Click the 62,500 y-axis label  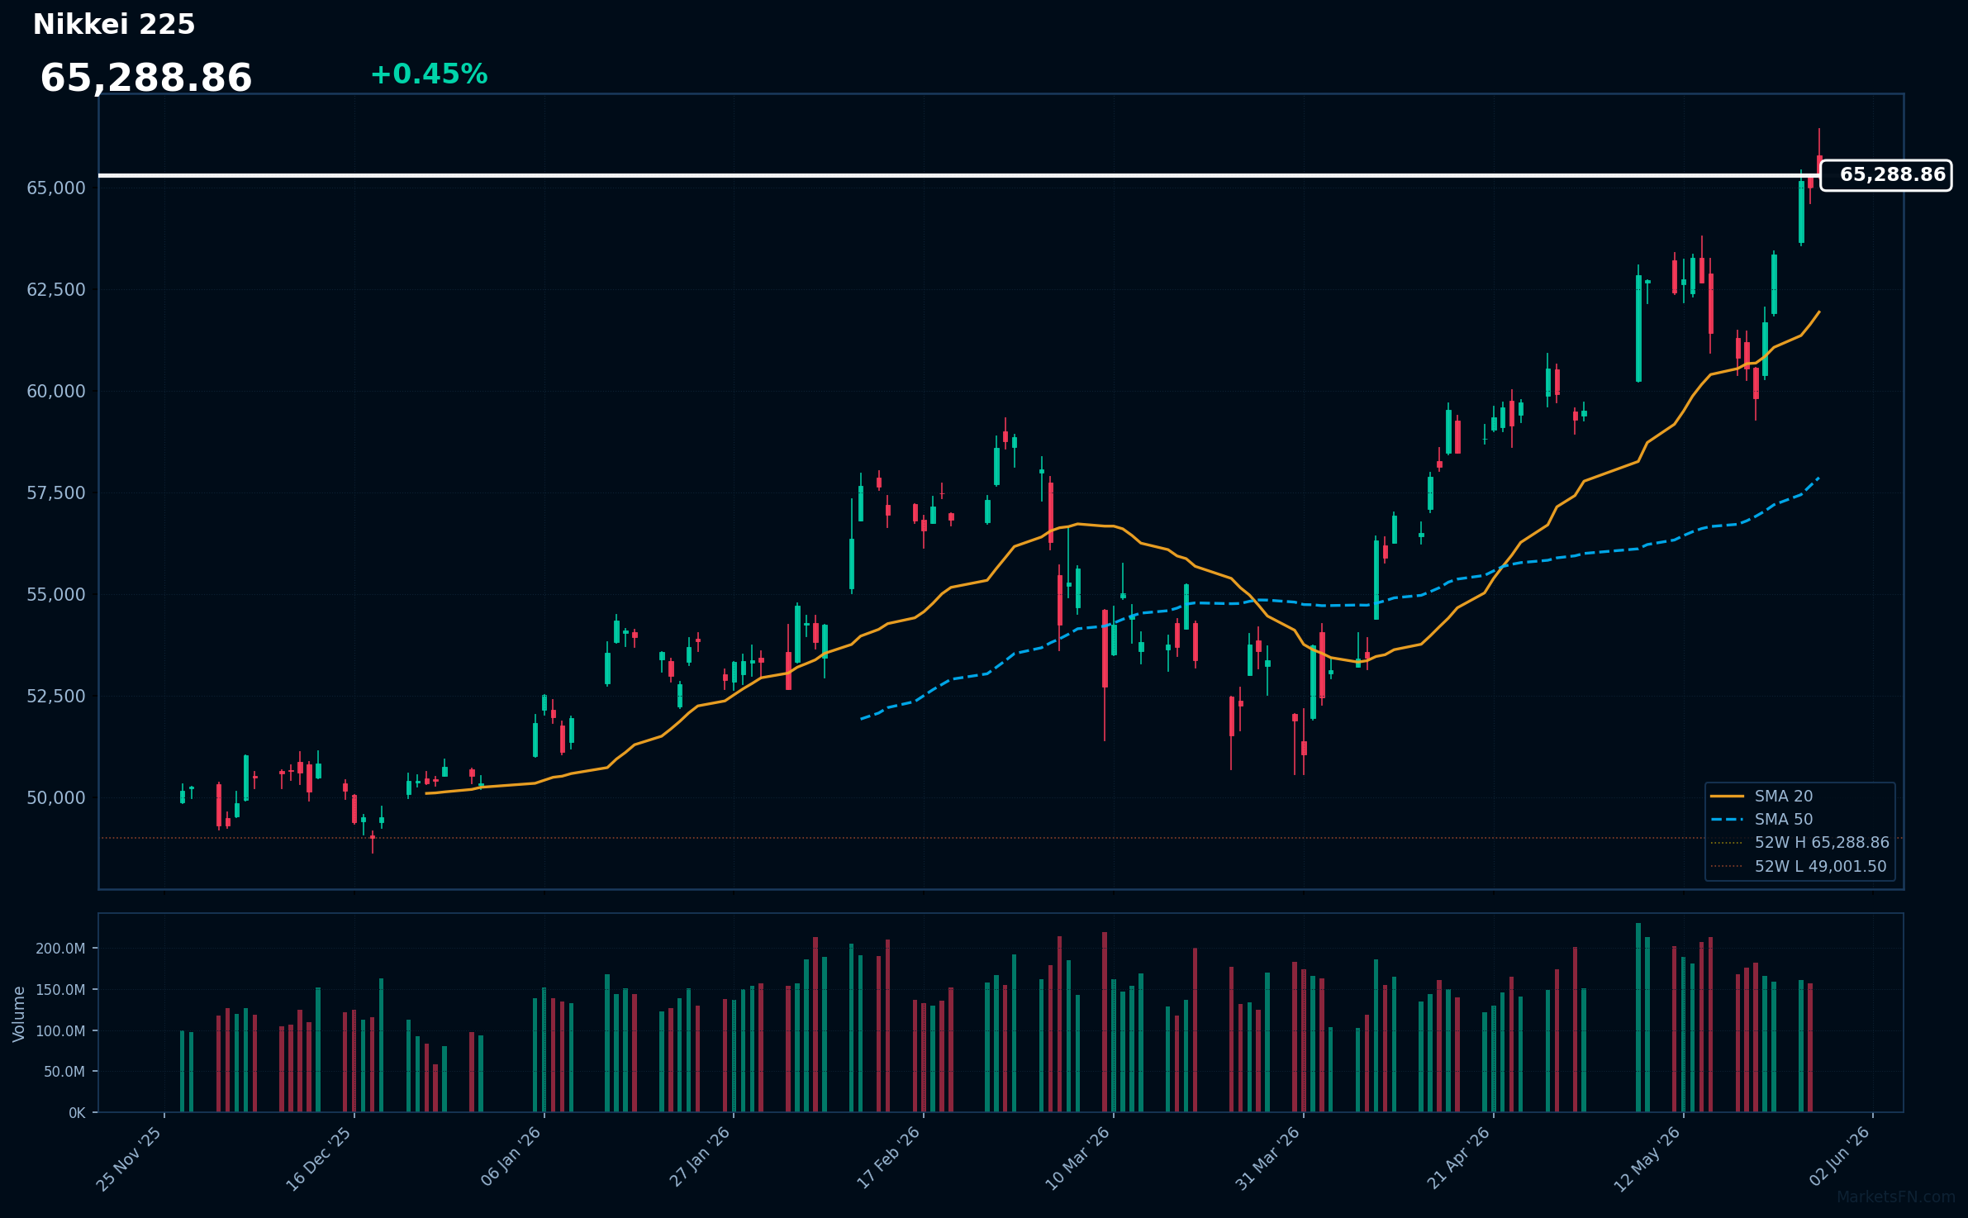click(x=56, y=290)
